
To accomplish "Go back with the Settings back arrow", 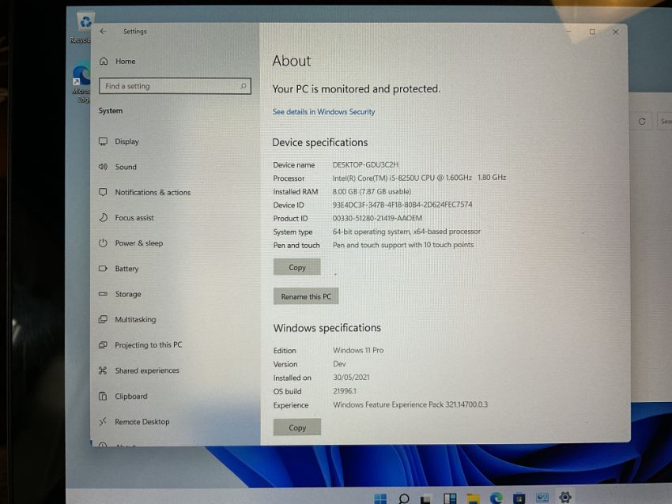I will (x=104, y=32).
